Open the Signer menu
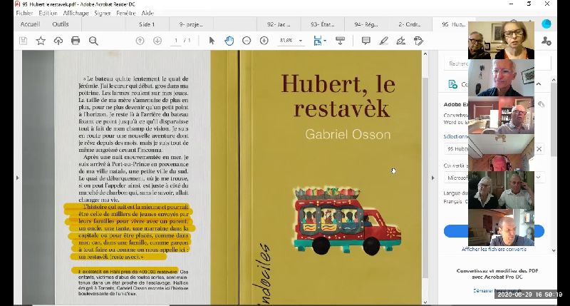This screenshot has width=570, height=306. (102, 13)
